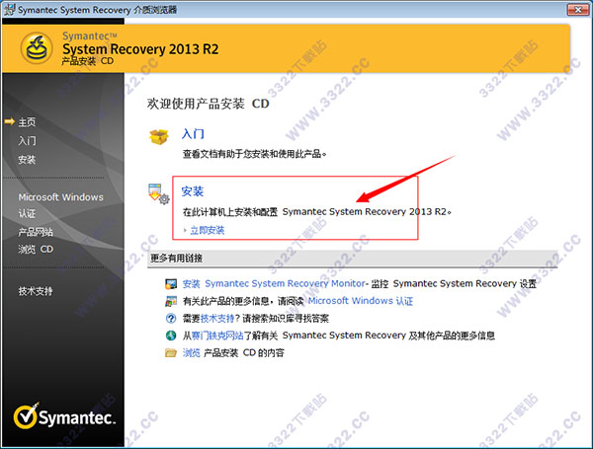Viewport: 593px width, 449px height.
Task: Open the blue 安装 heading link
Action: point(193,191)
